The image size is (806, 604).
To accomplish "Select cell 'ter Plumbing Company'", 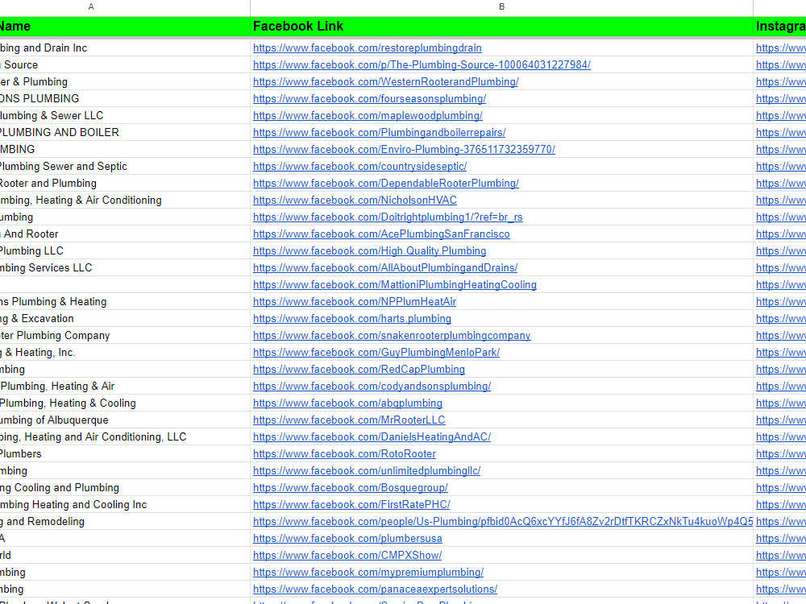I will tap(125, 336).
